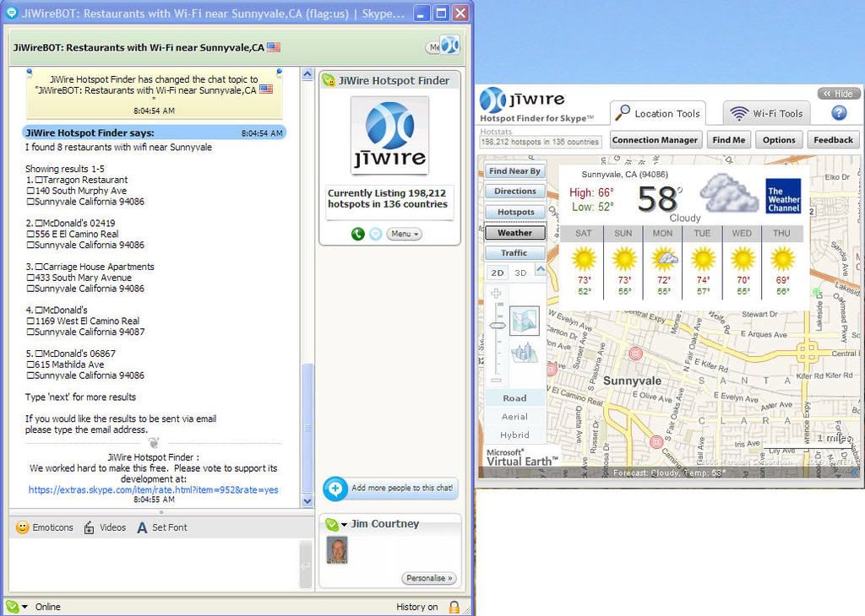Click the minus zoom-out icon below slider

coord(497,381)
